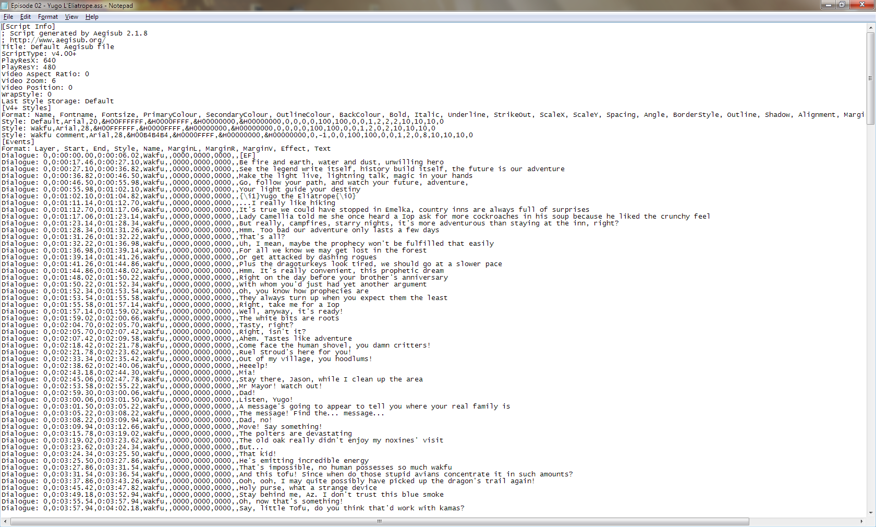876x527 pixels.
Task: Click the vertical scrollbar up arrow
Action: point(870,27)
